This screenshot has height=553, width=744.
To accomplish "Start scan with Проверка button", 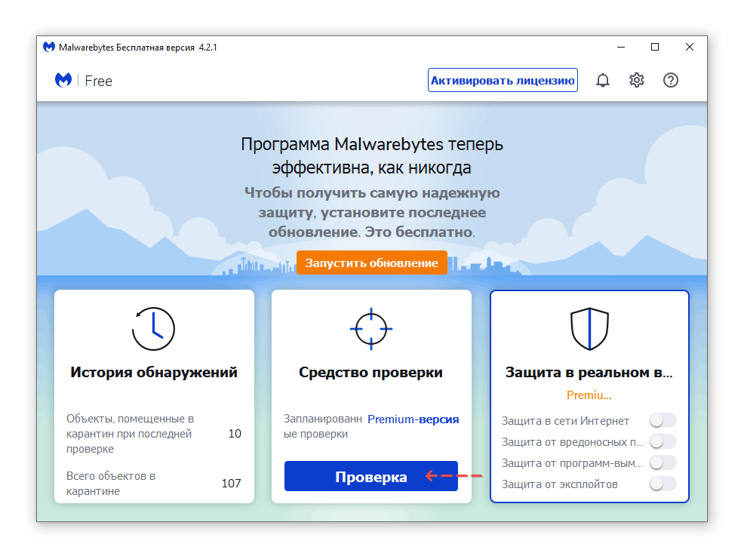I will click(x=370, y=477).
